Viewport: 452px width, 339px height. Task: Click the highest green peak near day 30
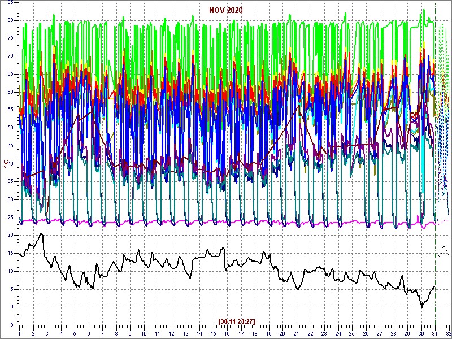pyautogui.click(x=423, y=10)
